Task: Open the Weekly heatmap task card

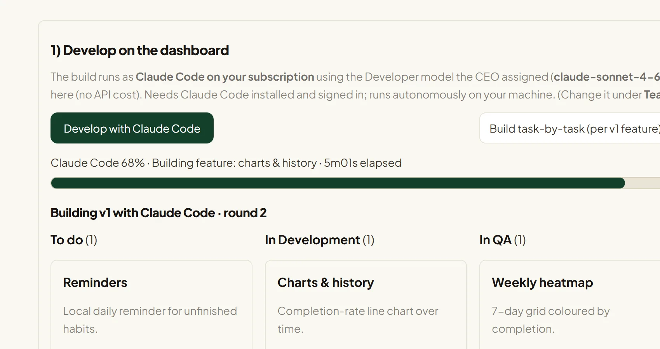Action: pyautogui.click(x=570, y=304)
